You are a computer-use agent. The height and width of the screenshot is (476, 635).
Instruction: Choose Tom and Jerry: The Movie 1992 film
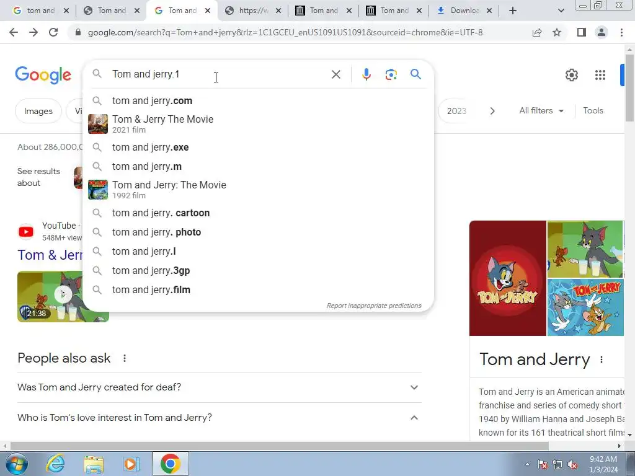[258, 190]
